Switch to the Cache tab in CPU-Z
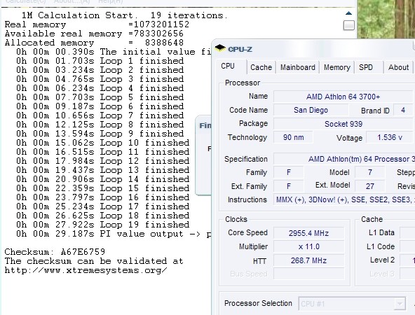415x315 pixels. [x=261, y=67]
